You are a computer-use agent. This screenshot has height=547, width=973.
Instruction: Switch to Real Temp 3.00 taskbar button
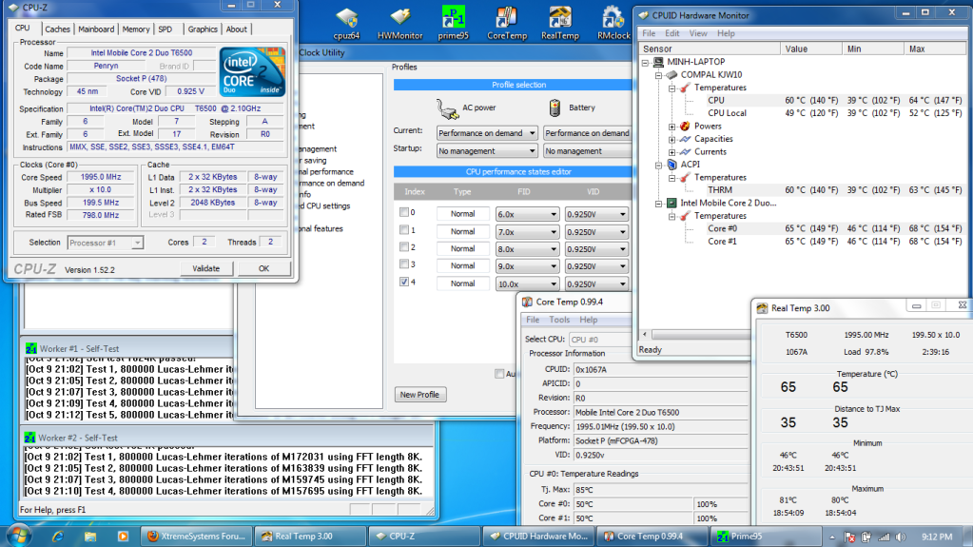tap(310, 537)
